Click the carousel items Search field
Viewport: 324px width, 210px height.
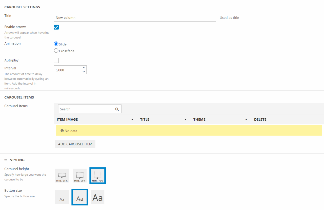85,109
